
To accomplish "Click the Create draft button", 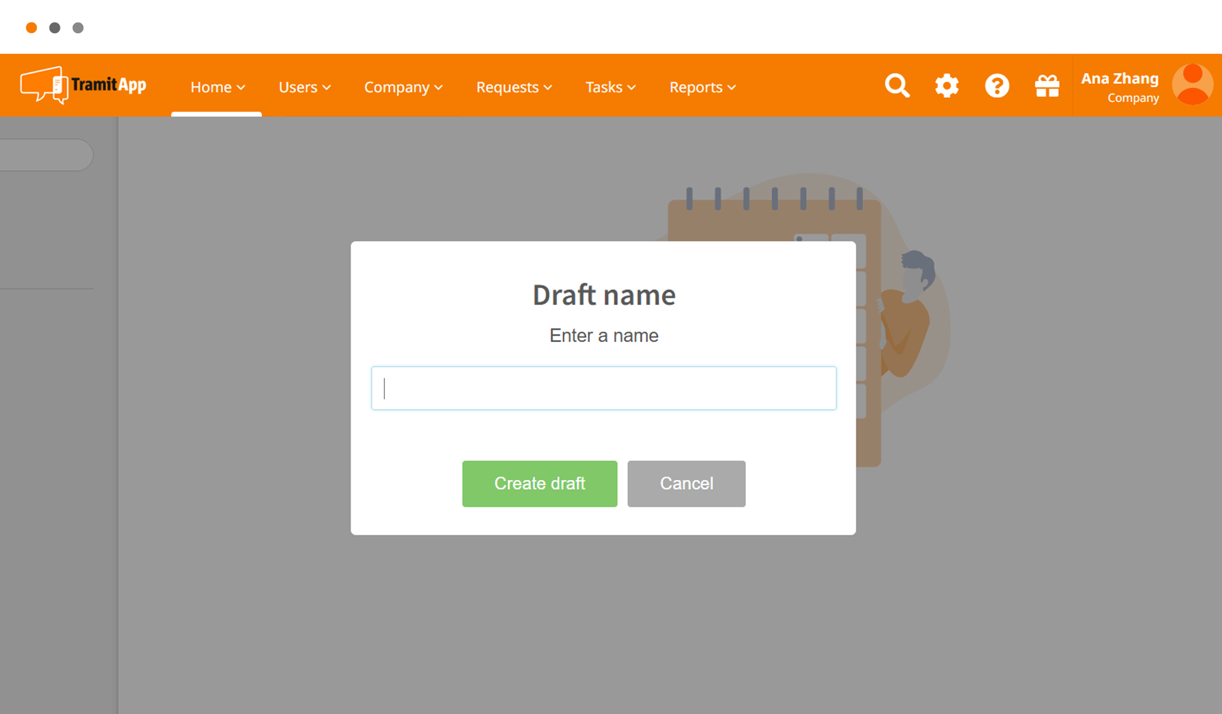I will pos(540,484).
